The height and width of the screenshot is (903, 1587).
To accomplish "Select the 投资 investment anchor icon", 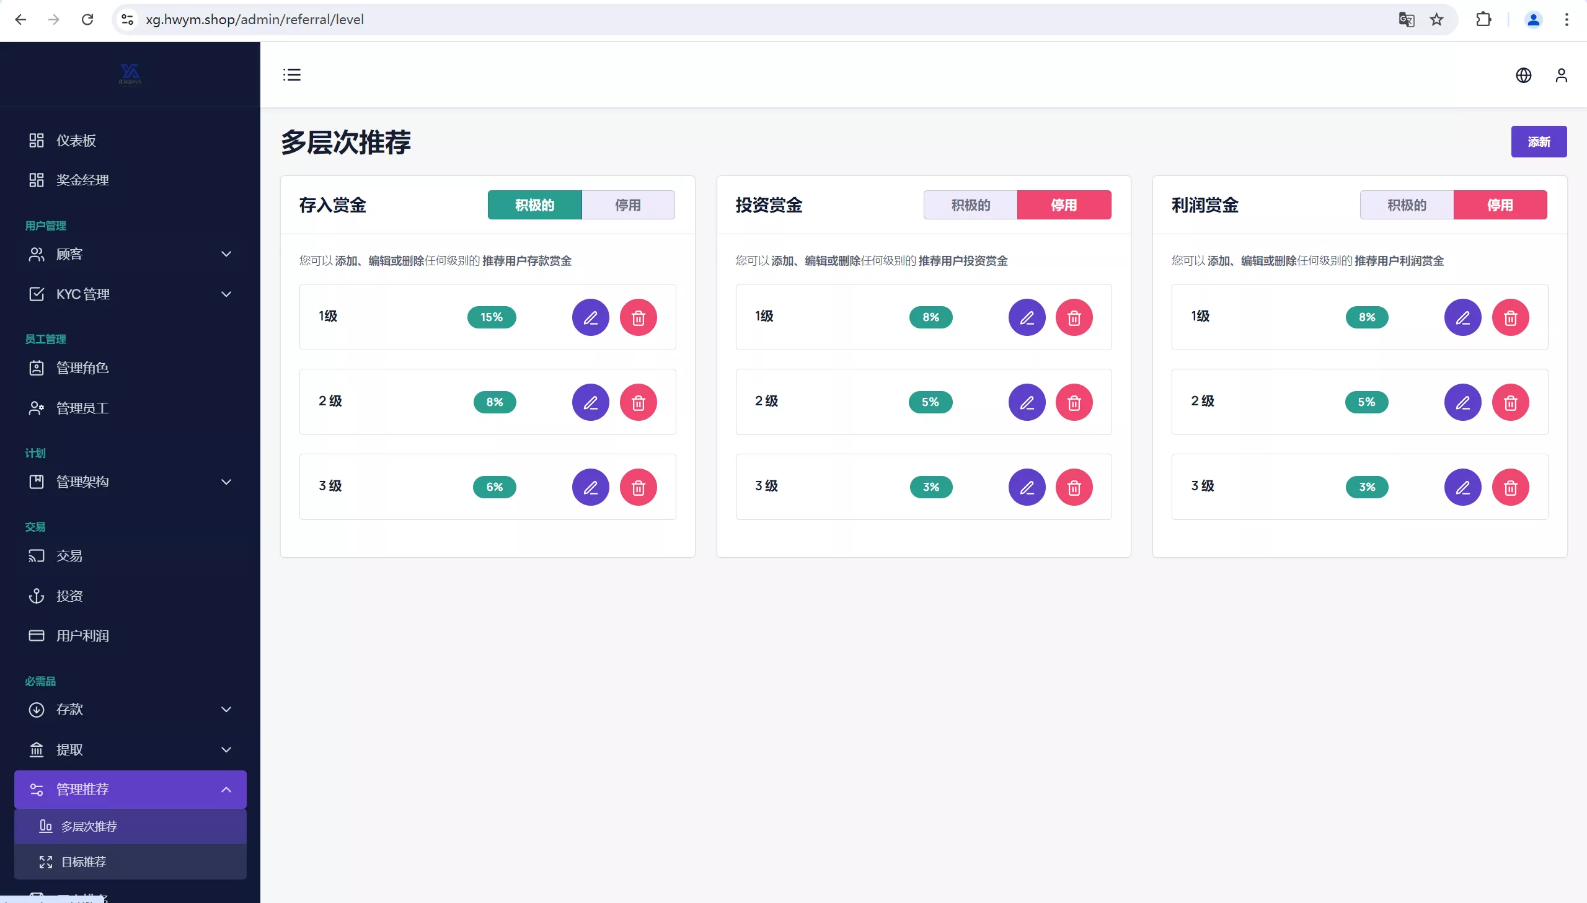I will 35,596.
